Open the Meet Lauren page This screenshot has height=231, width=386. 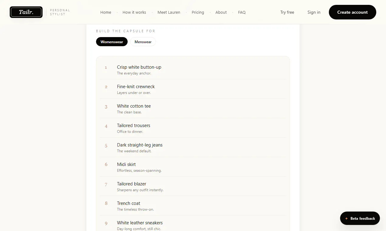(169, 12)
